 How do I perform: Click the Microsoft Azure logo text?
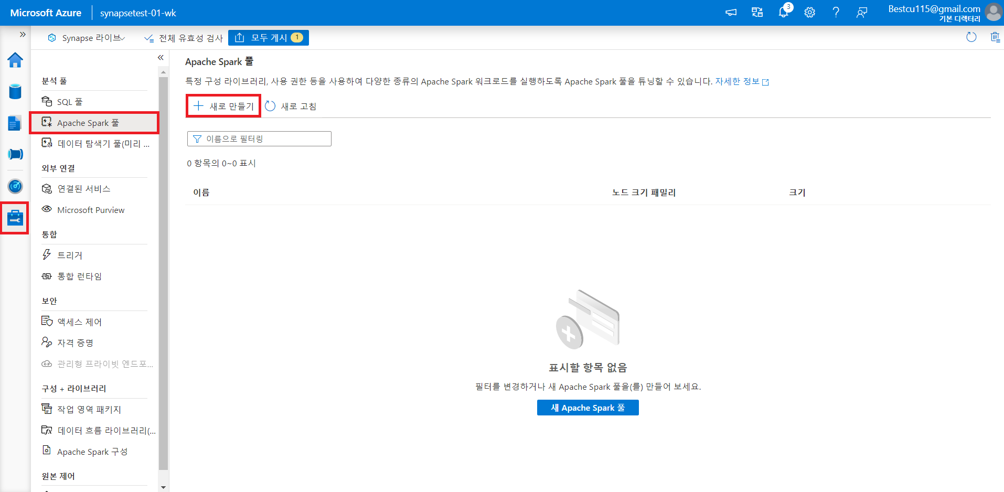tap(46, 13)
